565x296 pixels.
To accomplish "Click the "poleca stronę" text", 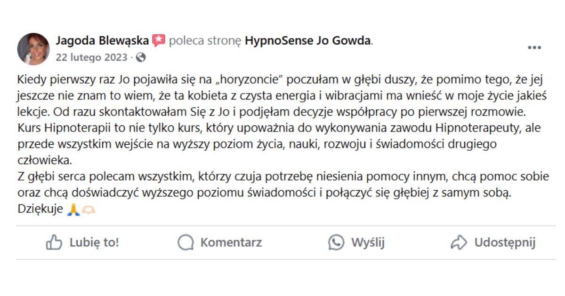I will (205, 41).
